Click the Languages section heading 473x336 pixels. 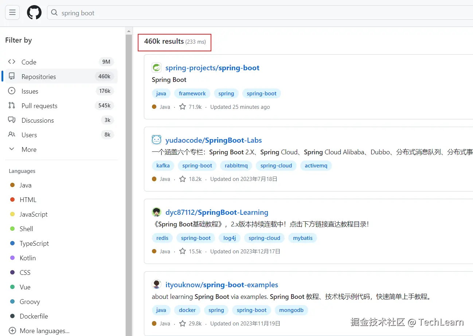point(22,171)
